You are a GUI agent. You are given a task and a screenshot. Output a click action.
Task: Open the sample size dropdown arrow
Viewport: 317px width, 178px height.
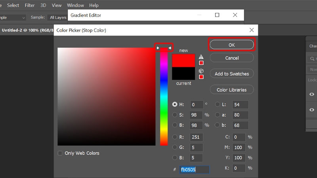coord(23,18)
